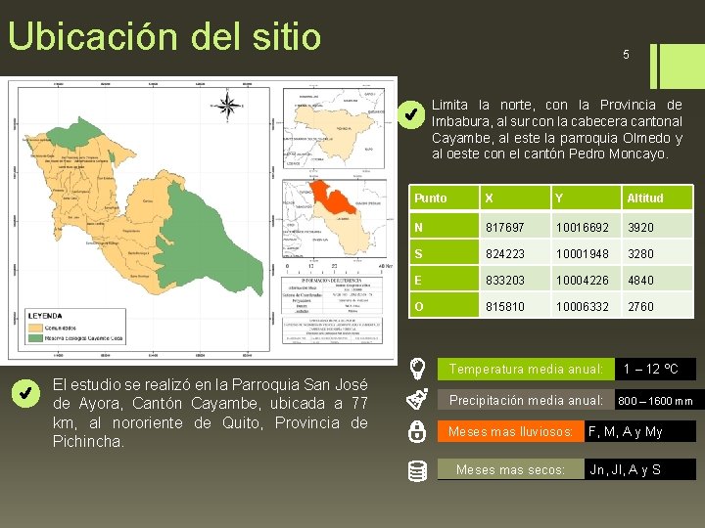Click the tan Comunidades legend swatch
The height and width of the screenshot is (528, 705).
click(x=35, y=328)
